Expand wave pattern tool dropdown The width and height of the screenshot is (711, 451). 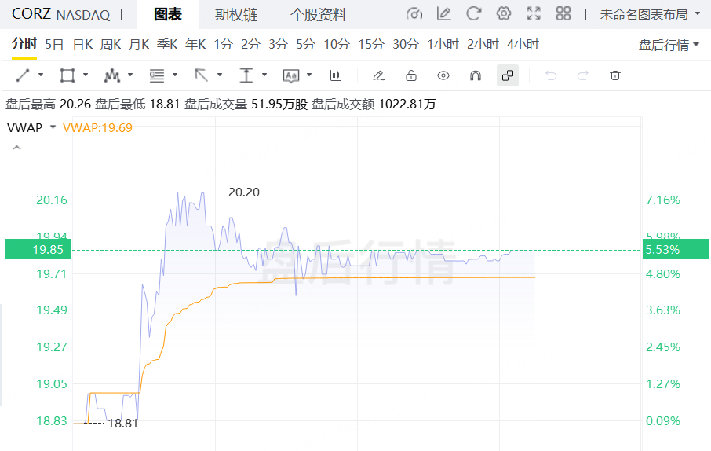[130, 75]
